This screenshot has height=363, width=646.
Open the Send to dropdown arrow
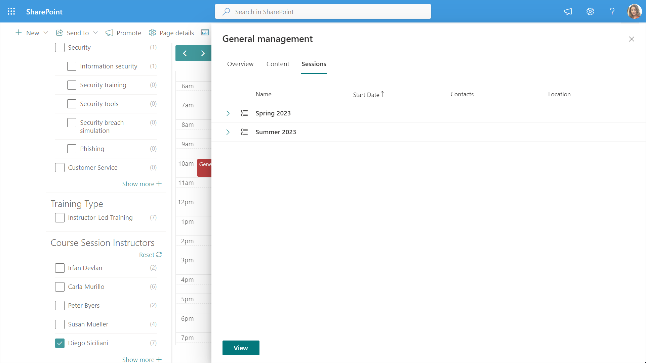pyautogui.click(x=95, y=33)
